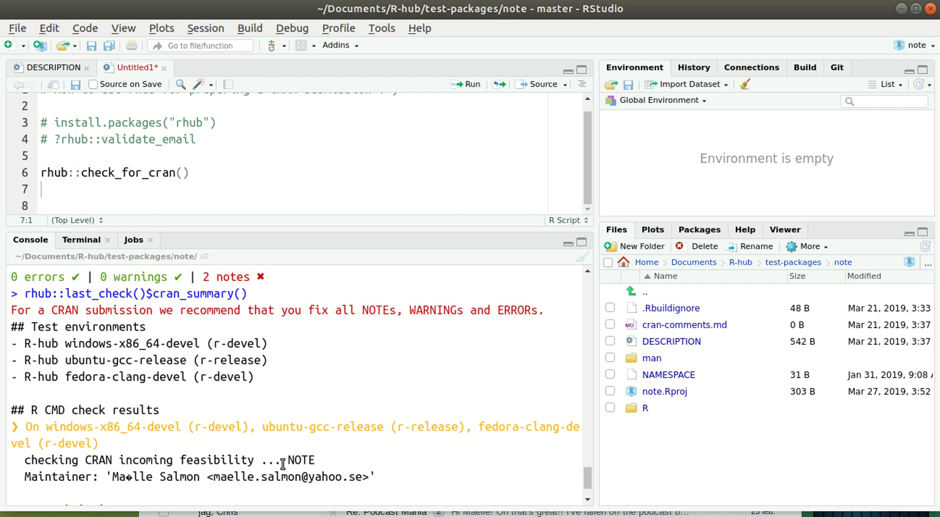Check the select-all files checkbox
Viewport: 940px width, 517px height.
click(x=608, y=262)
